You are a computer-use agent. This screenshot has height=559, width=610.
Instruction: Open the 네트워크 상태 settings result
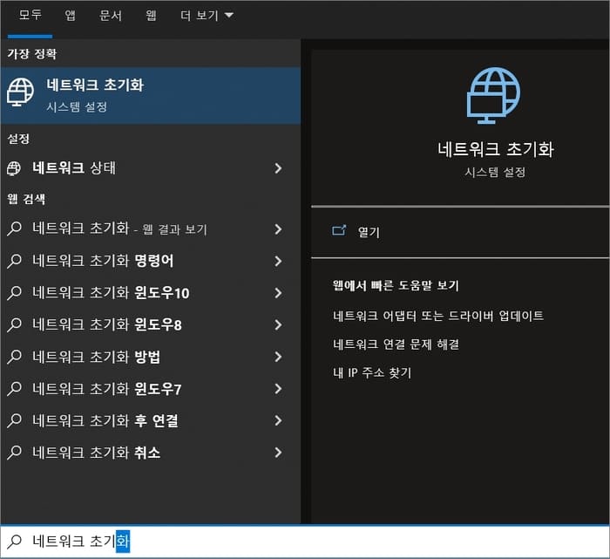pyautogui.click(x=151, y=168)
